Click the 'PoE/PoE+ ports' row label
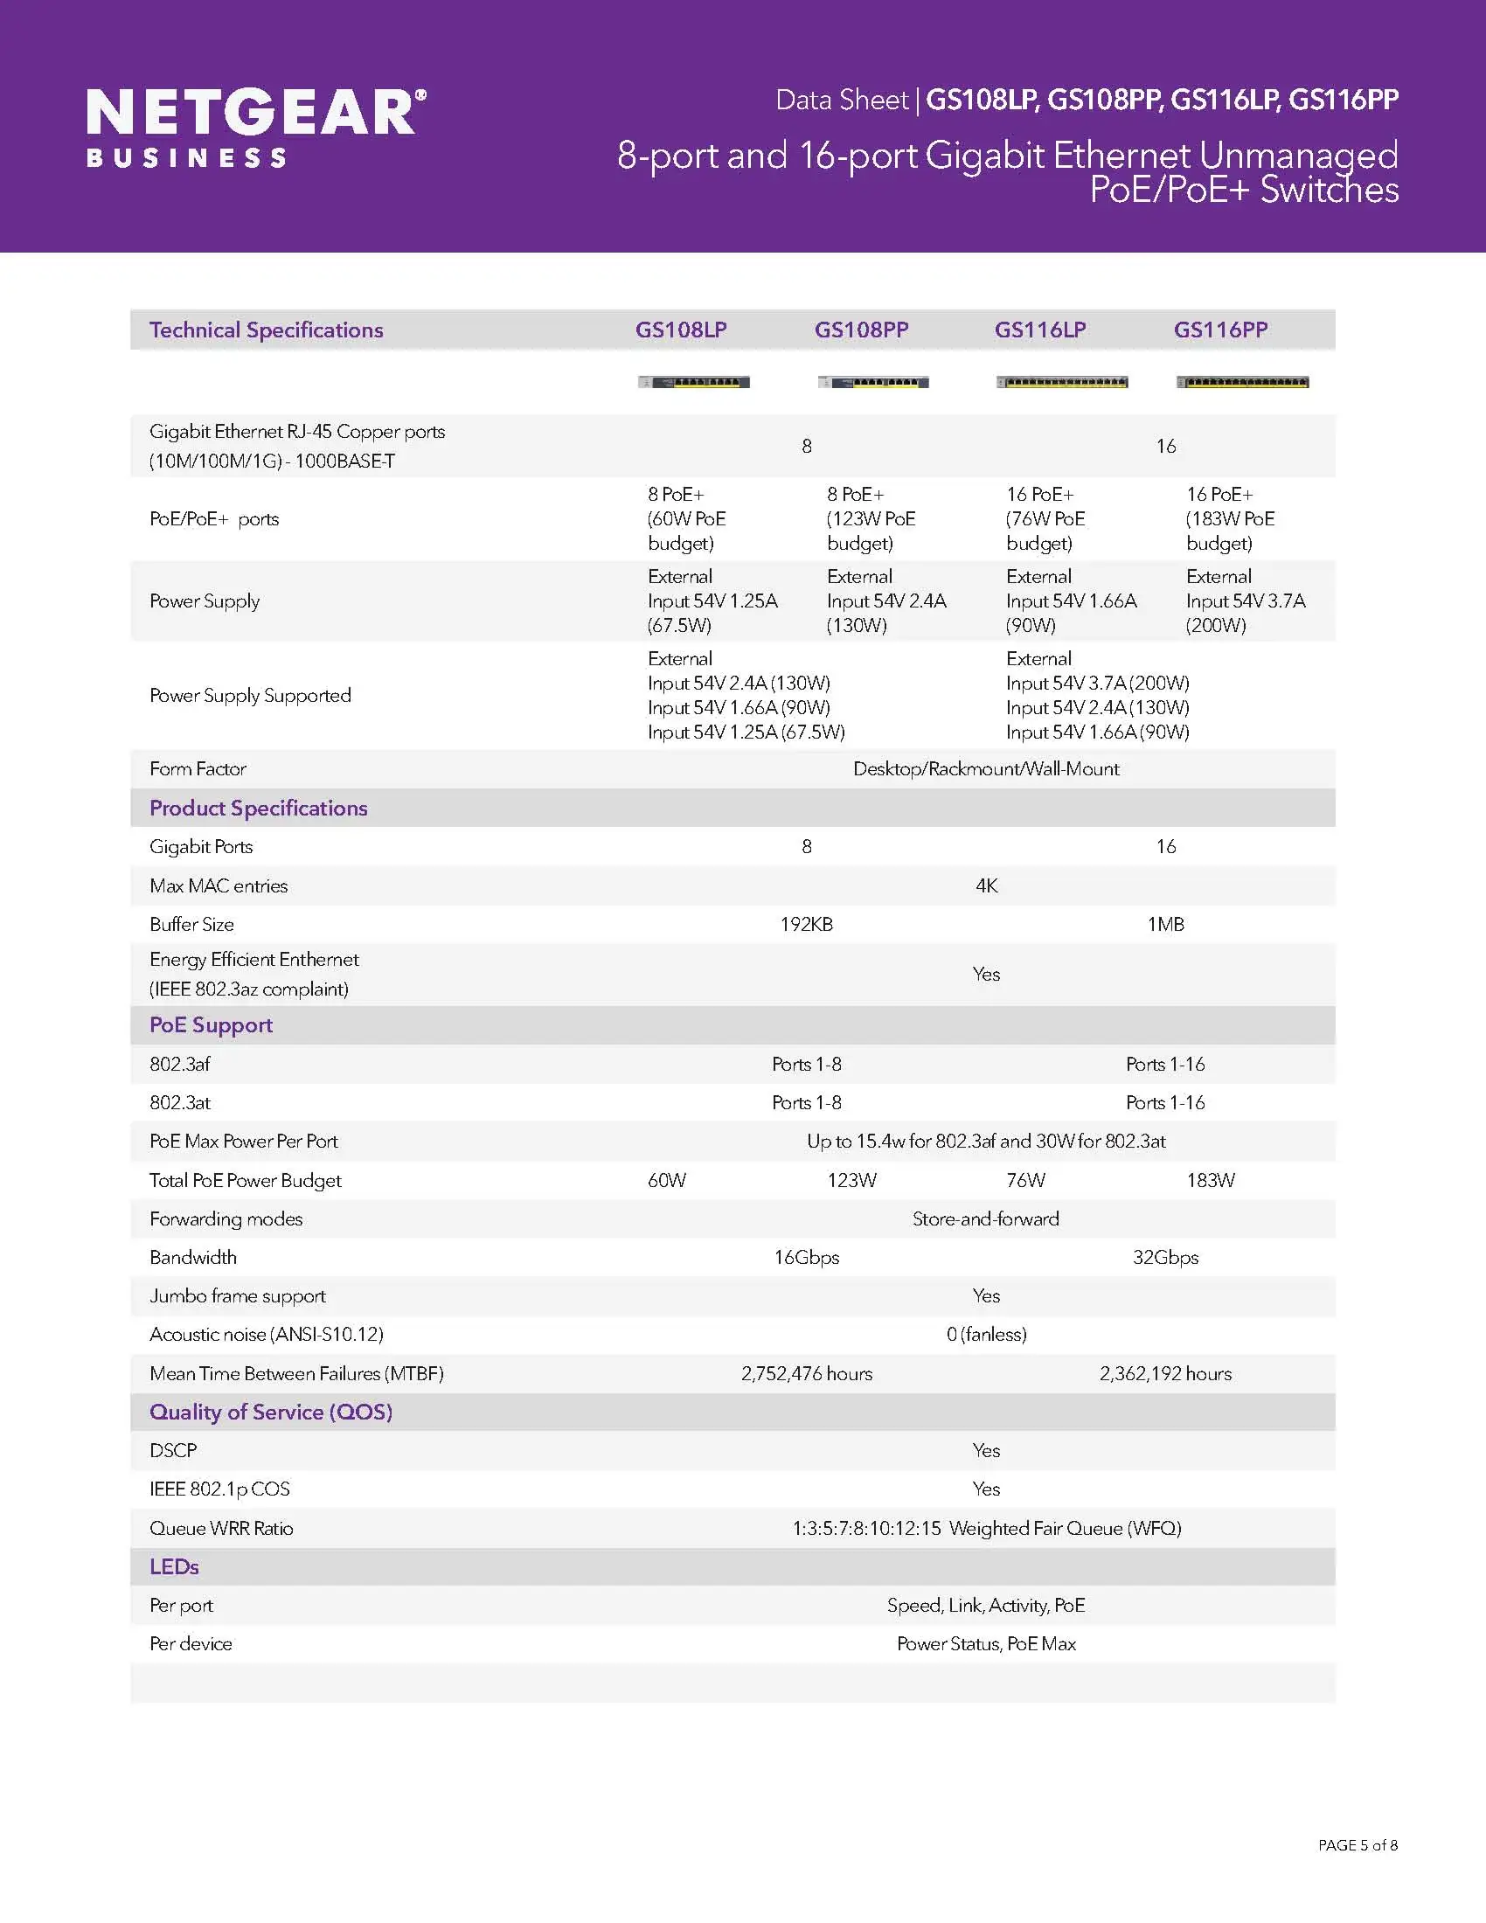Viewport: 1486px width, 1923px height. (x=214, y=519)
